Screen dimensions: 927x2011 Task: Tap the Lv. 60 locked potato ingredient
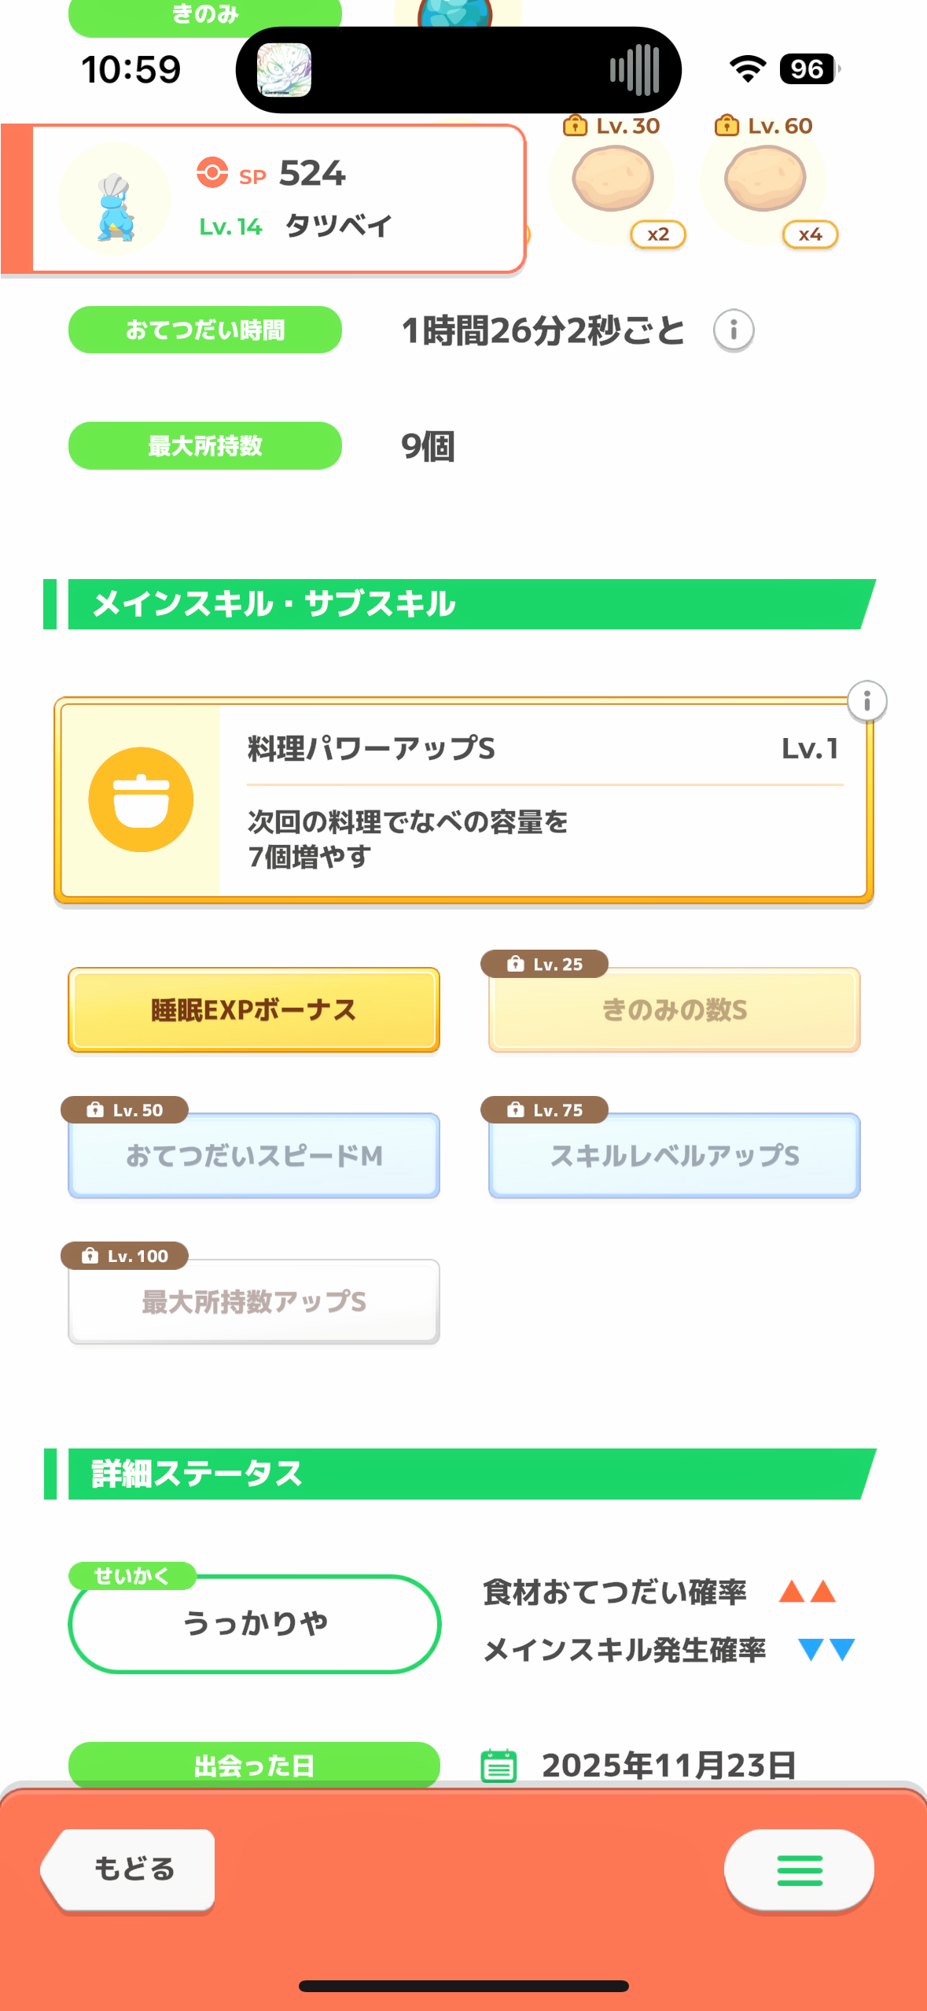pyautogui.click(x=764, y=181)
